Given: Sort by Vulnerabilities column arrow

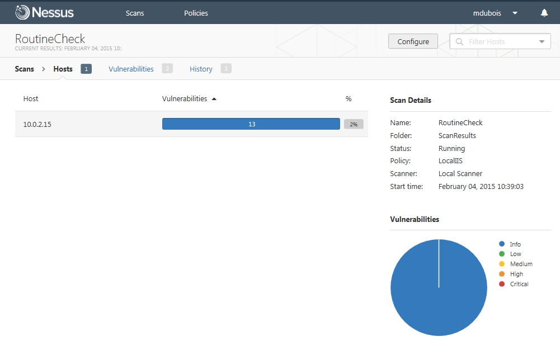Looking at the screenshot, I should click(x=214, y=99).
